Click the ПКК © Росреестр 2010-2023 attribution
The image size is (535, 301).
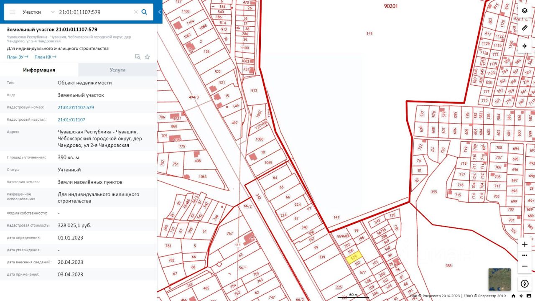[435, 296]
